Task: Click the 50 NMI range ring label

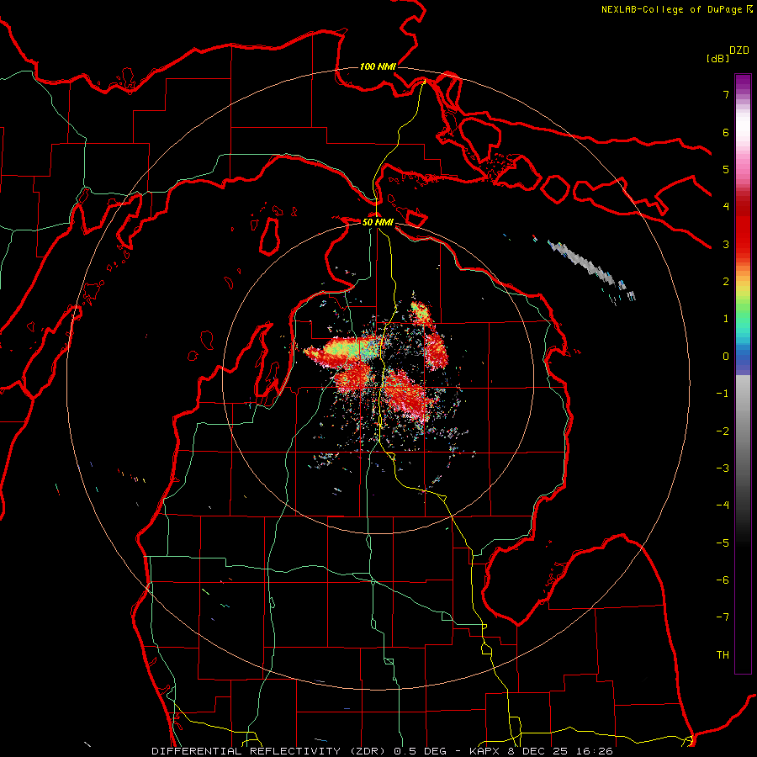Action: [378, 222]
